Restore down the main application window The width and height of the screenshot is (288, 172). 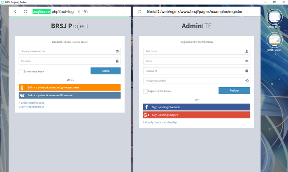coord(274,2)
